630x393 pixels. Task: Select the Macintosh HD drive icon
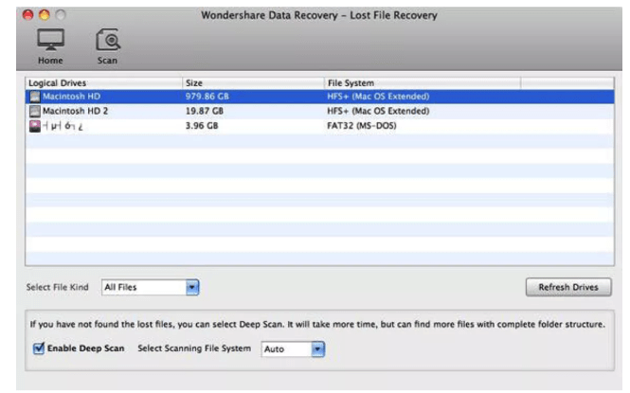[x=35, y=97]
